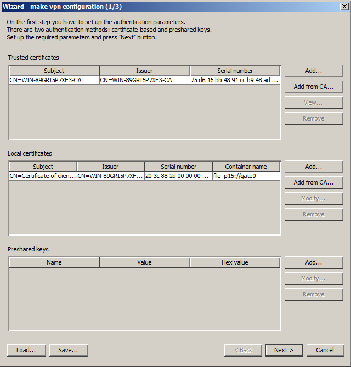Close the wizard window with X

344,7
